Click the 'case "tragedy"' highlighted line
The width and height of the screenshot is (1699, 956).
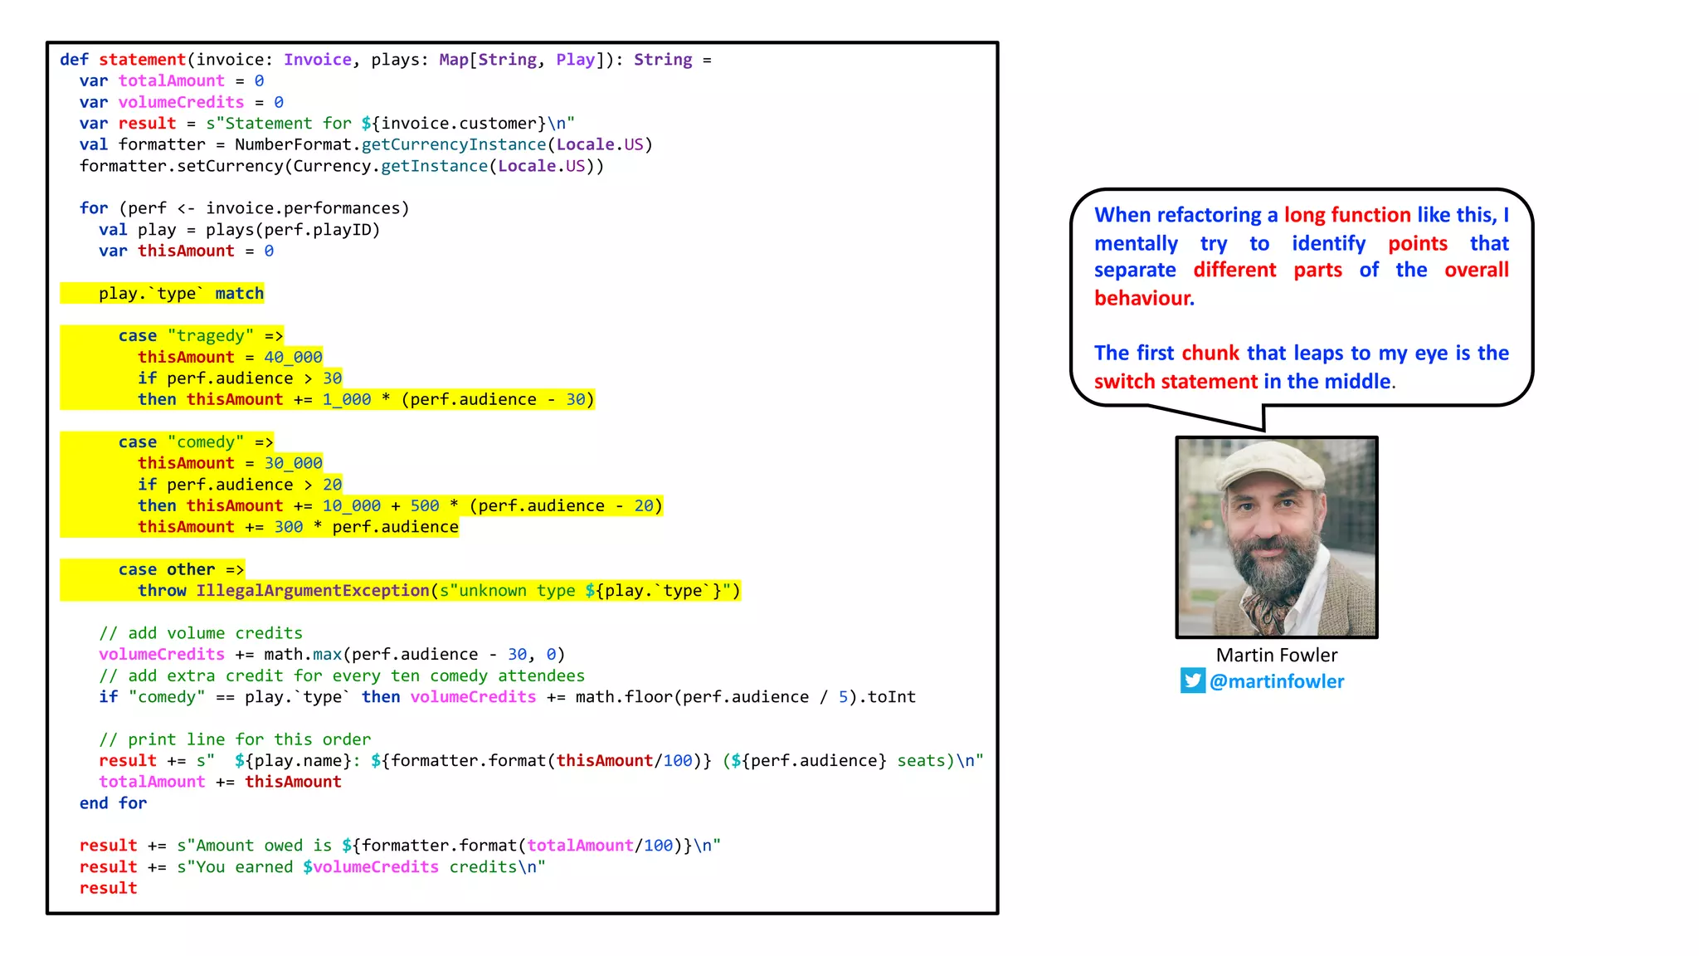pyautogui.click(x=200, y=336)
